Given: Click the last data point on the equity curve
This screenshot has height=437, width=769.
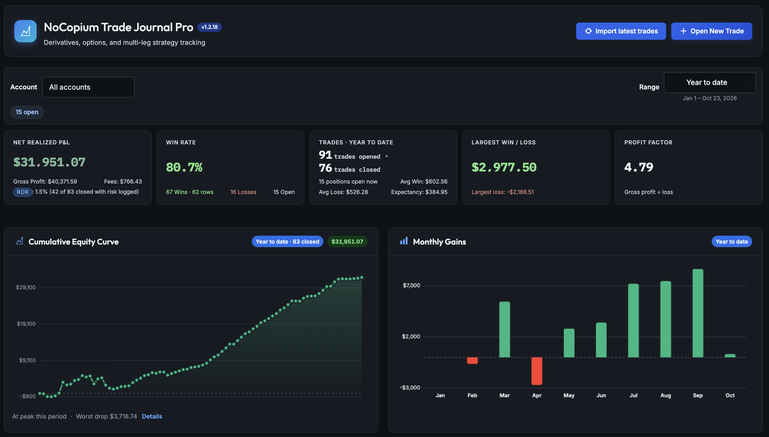Looking at the screenshot, I should click(362, 278).
